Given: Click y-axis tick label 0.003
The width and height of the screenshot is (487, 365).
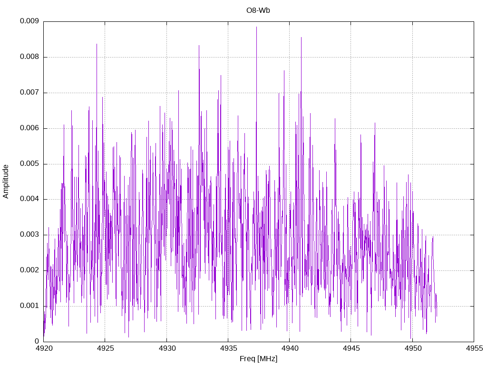Looking at the screenshot, I should click(x=29, y=235).
